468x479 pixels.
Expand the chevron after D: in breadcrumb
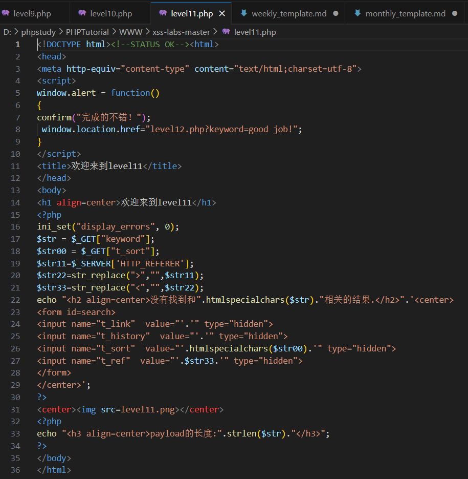tap(16, 32)
